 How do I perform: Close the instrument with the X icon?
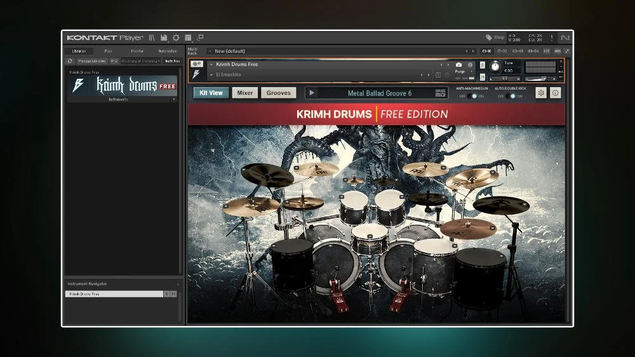[561, 62]
